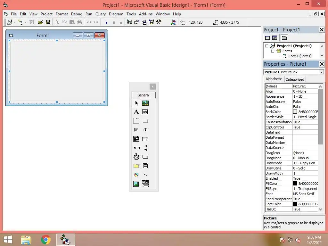Click View Object in Project panel
Screen dimensions: 328x246
pyautogui.click(x=275, y=38)
